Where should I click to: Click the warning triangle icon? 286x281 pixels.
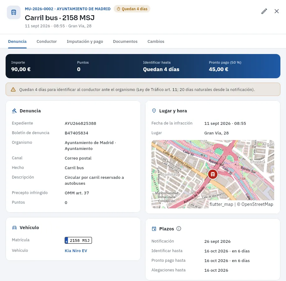(13, 89)
